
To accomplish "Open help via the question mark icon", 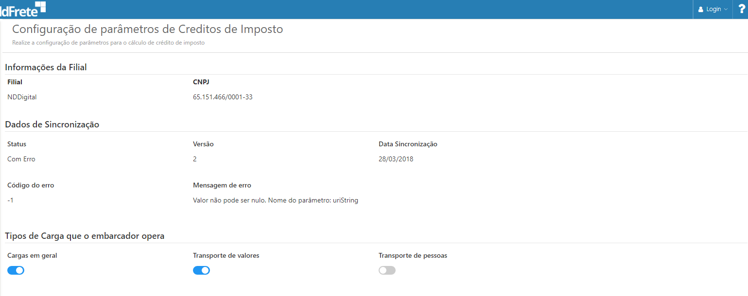I will coord(741,9).
